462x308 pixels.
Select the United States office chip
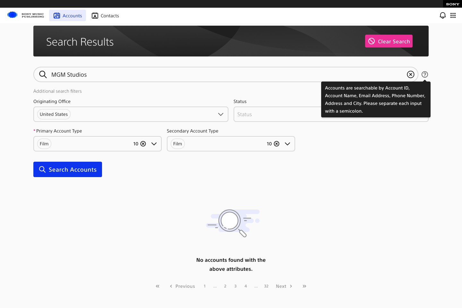(54, 114)
